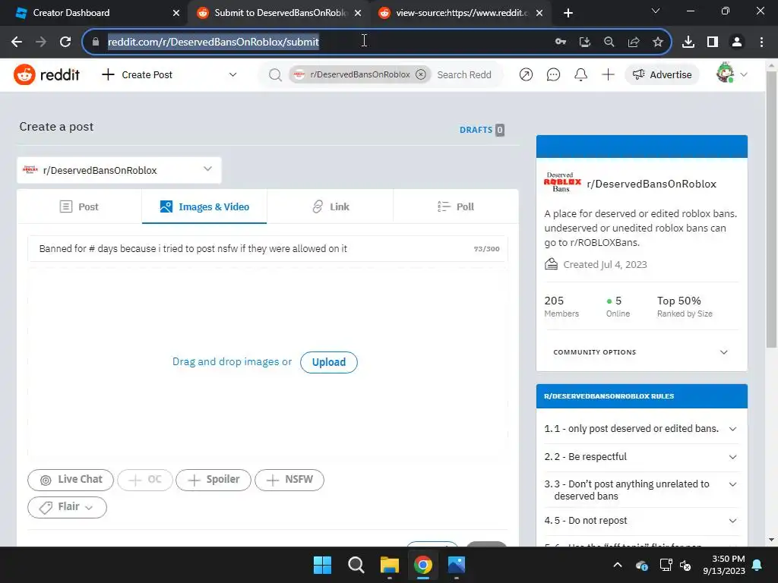778x583 pixels.
Task: Click the password key icon in address bar
Action: tap(560, 42)
